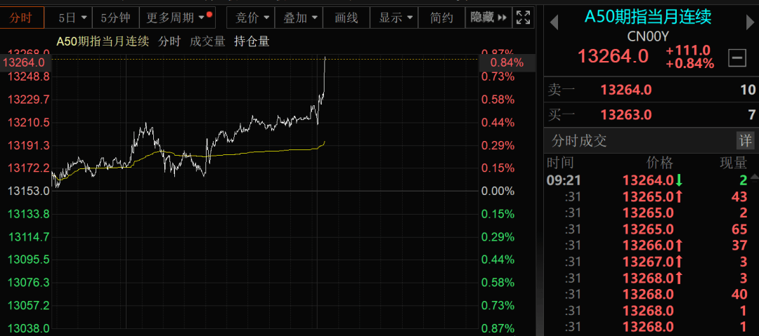
Task: Expand the 叠加 overlay dropdown
Action: click(x=299, y=18)
